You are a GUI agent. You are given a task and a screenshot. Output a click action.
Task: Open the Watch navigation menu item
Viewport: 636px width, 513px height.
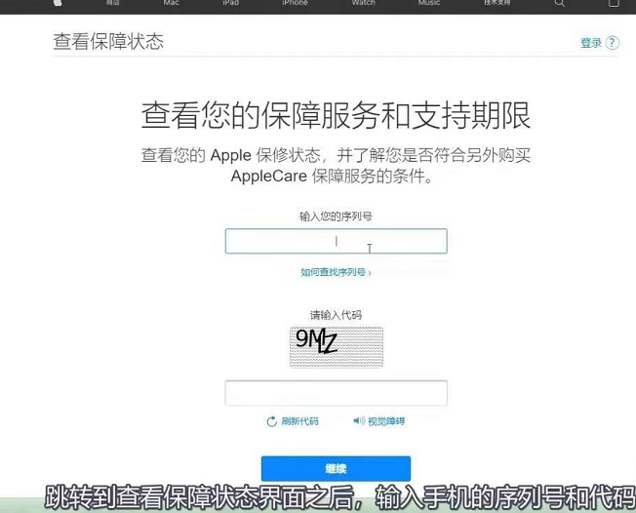pyautogui.click(x=364, y=2)
